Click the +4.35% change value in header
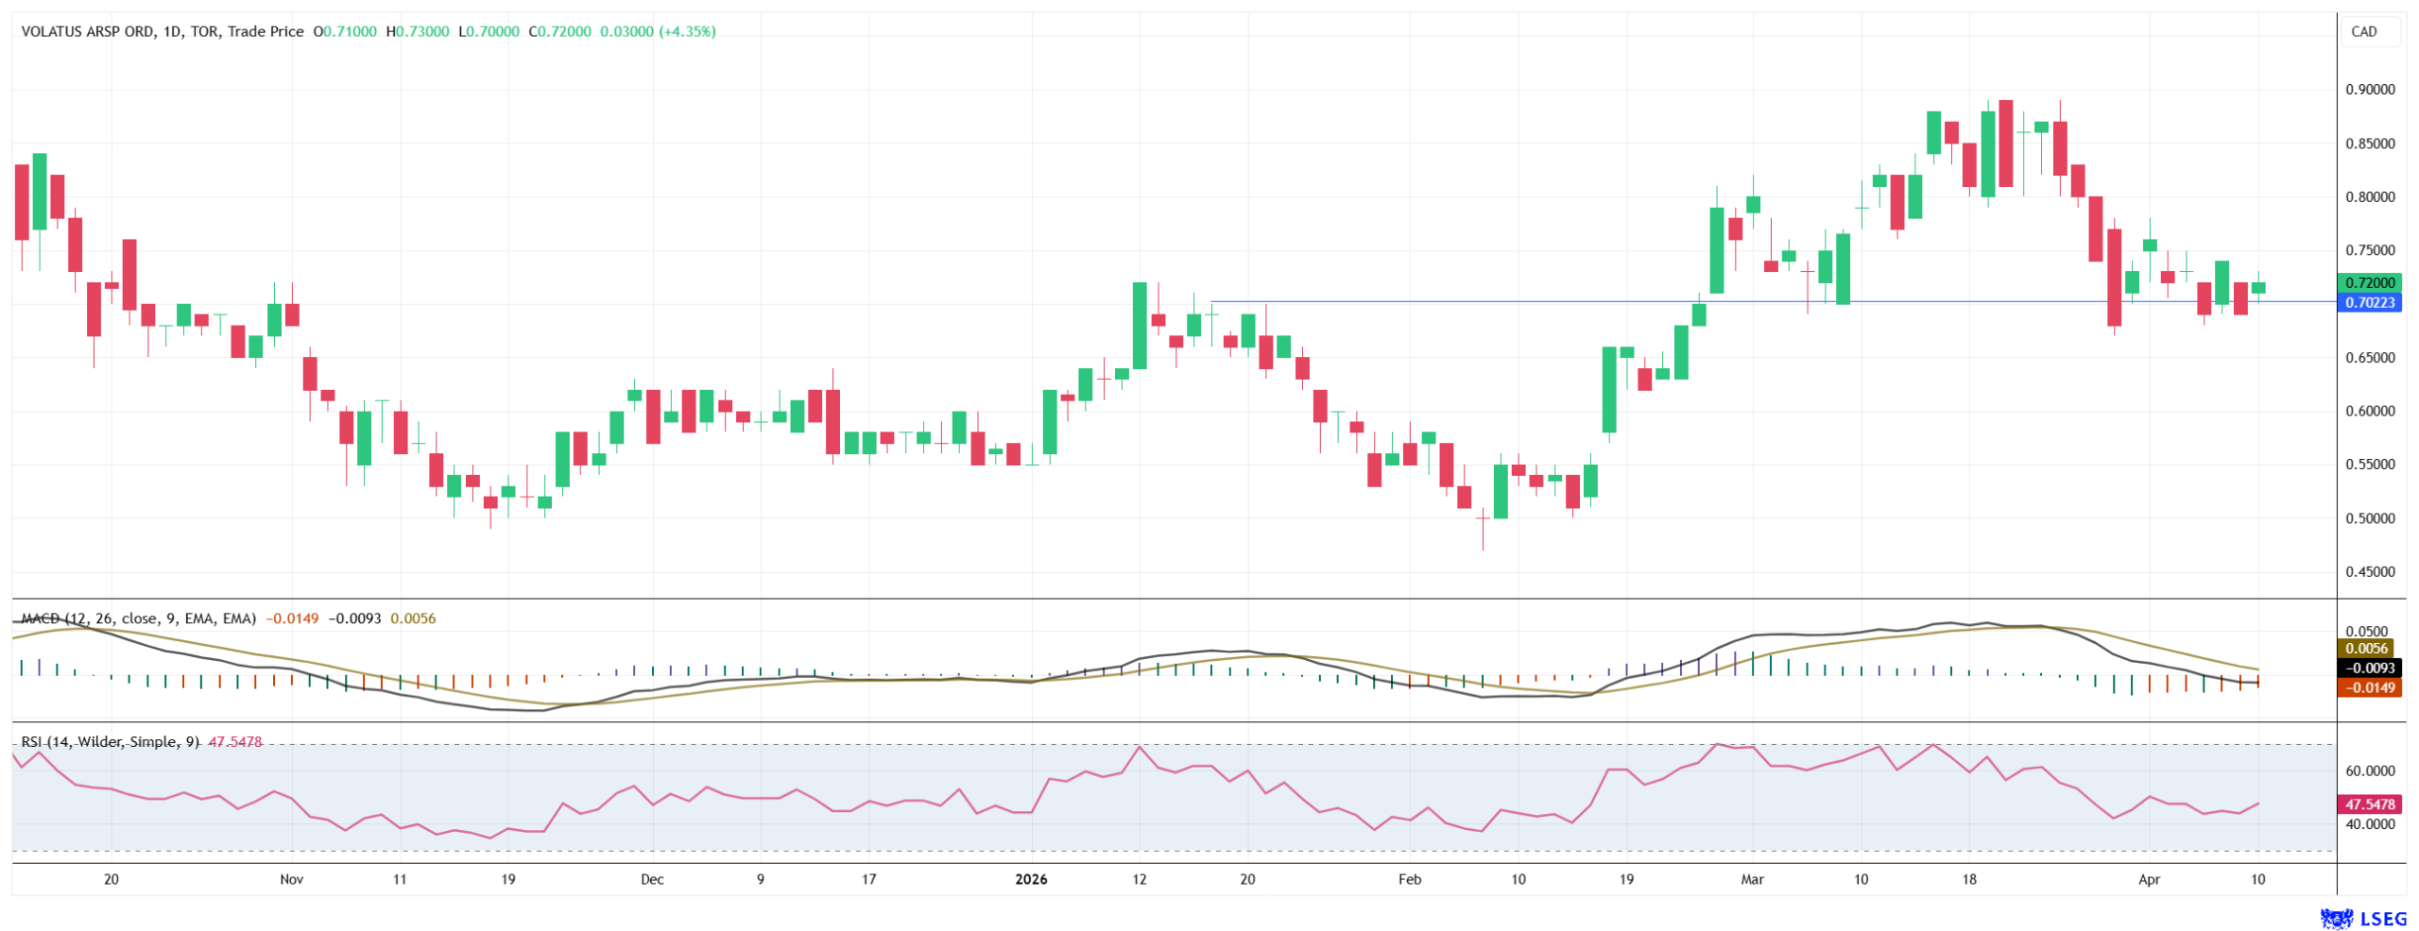This screenshot has height=931, width=2419. (x=687, y=31)
